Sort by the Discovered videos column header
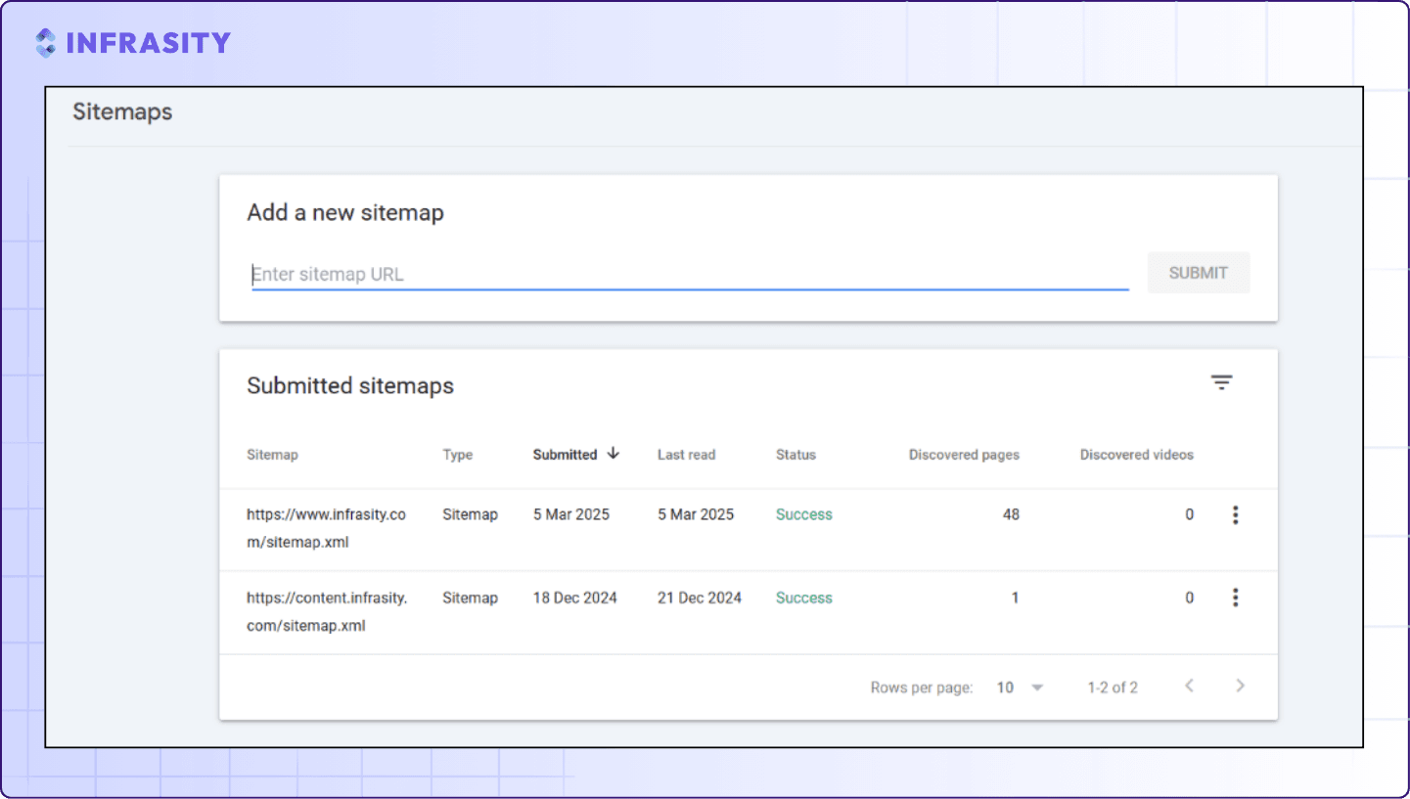Image resolution: width=1410 pixels, height=799 pixels. (x=1137, y=455)
